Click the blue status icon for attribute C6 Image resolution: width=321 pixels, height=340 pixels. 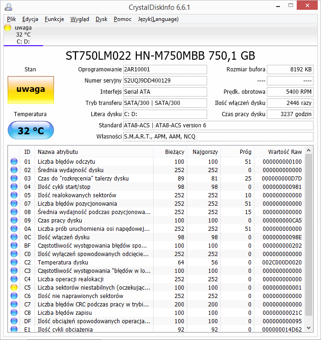[x=14, y=296]
